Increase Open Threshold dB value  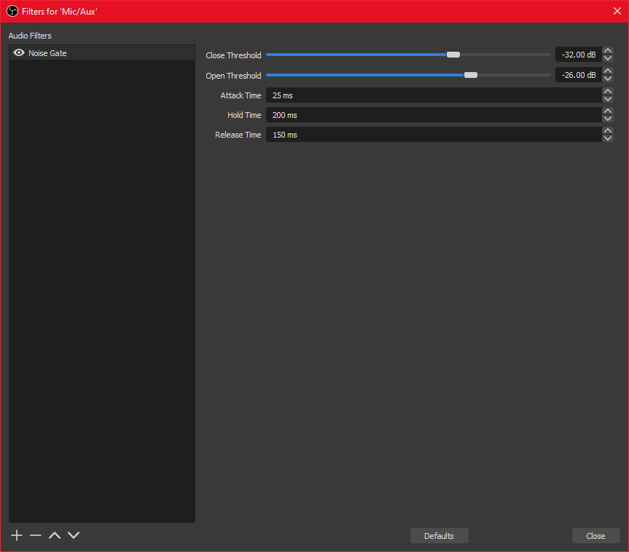tap(608, 71)
